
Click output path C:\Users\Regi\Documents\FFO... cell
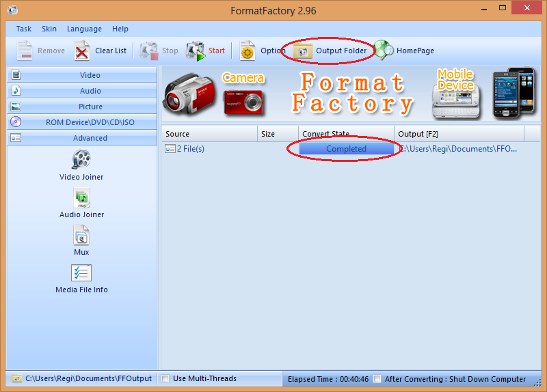pyautogui.click(x=459, y=149)
